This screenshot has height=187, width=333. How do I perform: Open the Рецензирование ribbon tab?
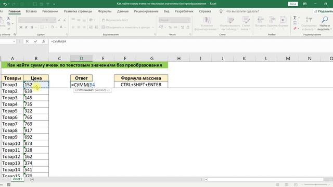pyautogui.click(x=146, y=11)
